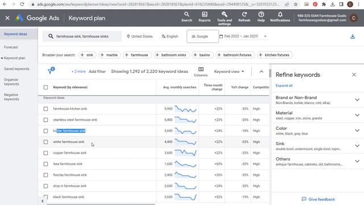Click the Pinterest extension icon
Screen dimensions: 364x205
(x=315, y=4)
